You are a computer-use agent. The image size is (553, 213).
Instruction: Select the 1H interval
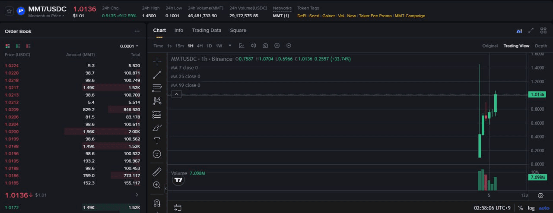tap(190, 46)
